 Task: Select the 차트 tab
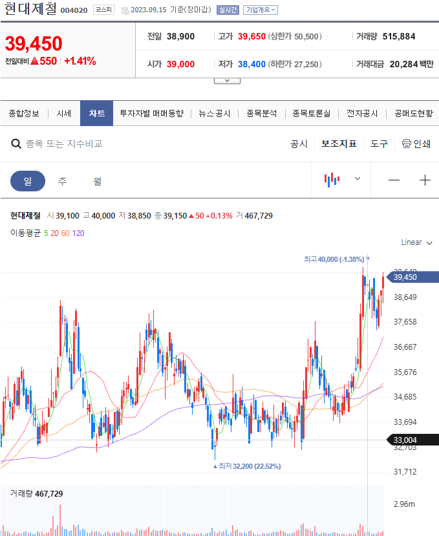(x=97, y=113)
